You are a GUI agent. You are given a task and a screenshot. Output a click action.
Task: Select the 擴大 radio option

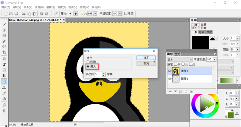(x=88, y=66)
